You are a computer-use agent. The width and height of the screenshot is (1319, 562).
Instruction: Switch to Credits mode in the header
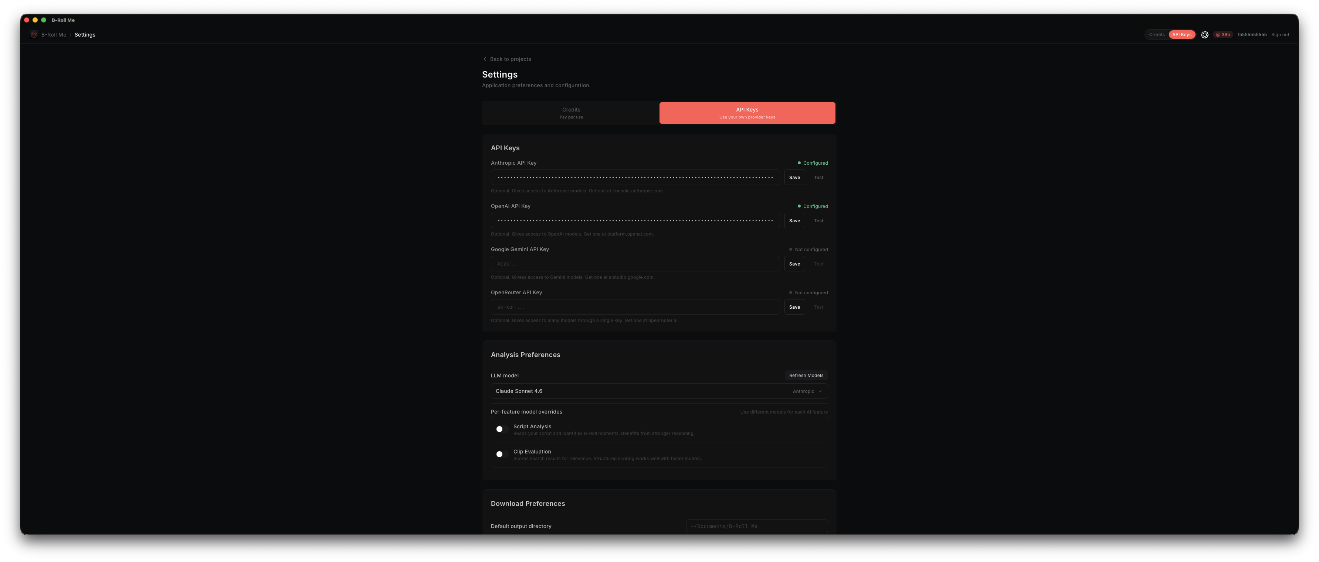(1157, 35)
